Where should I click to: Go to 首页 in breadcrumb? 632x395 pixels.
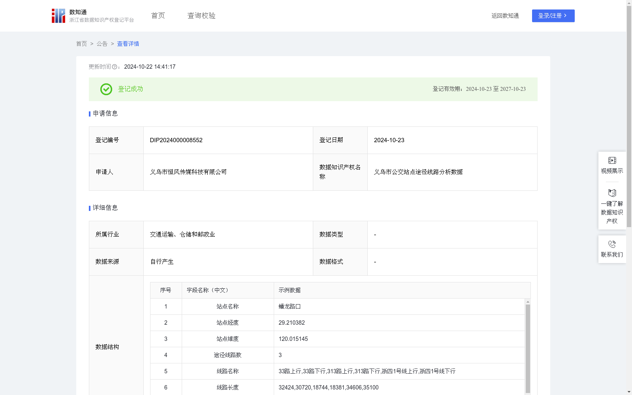click(x=81, y=44)
